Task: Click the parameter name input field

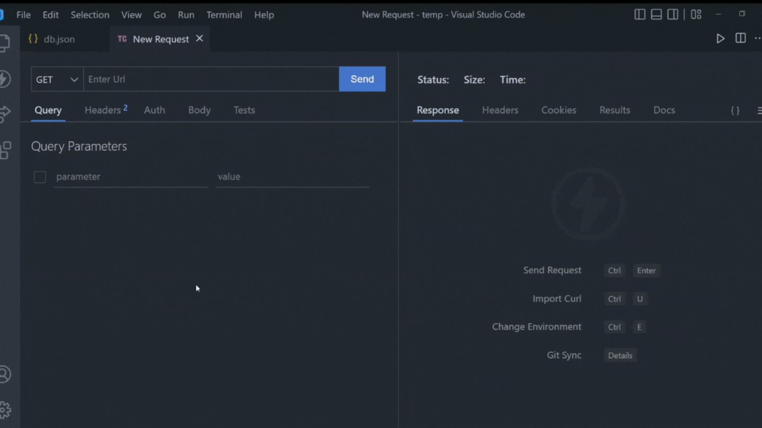Action: (x=131, y=177)
